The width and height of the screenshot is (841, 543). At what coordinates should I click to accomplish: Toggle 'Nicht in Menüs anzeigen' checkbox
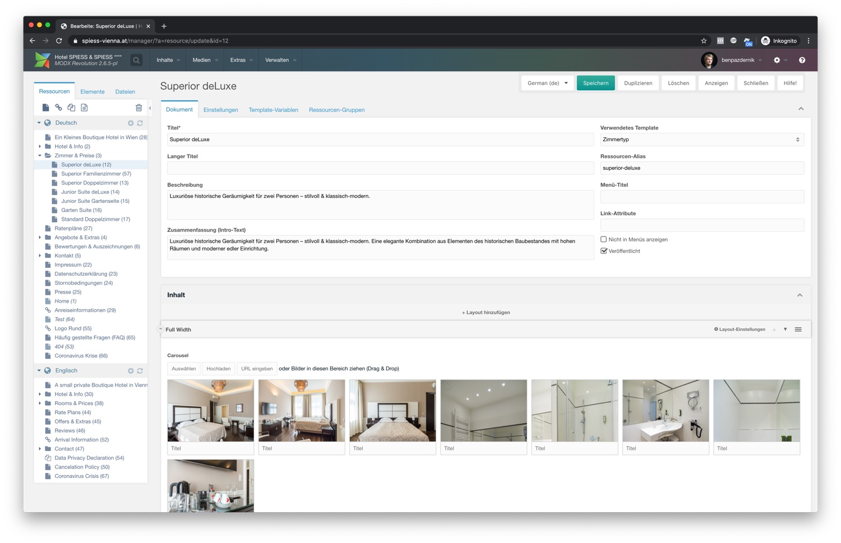click(604, 239)
